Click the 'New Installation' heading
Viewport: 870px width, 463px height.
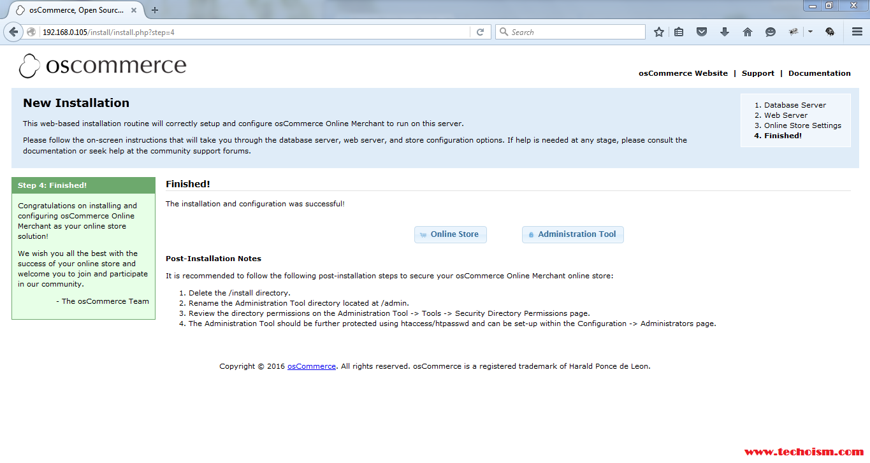pyautogui.click(x=76, y=103)
